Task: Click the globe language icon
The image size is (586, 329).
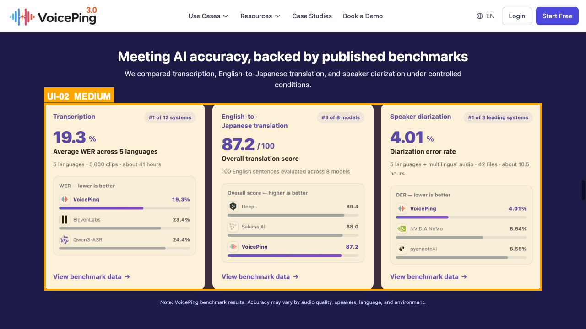Action: tap(480, 16)
